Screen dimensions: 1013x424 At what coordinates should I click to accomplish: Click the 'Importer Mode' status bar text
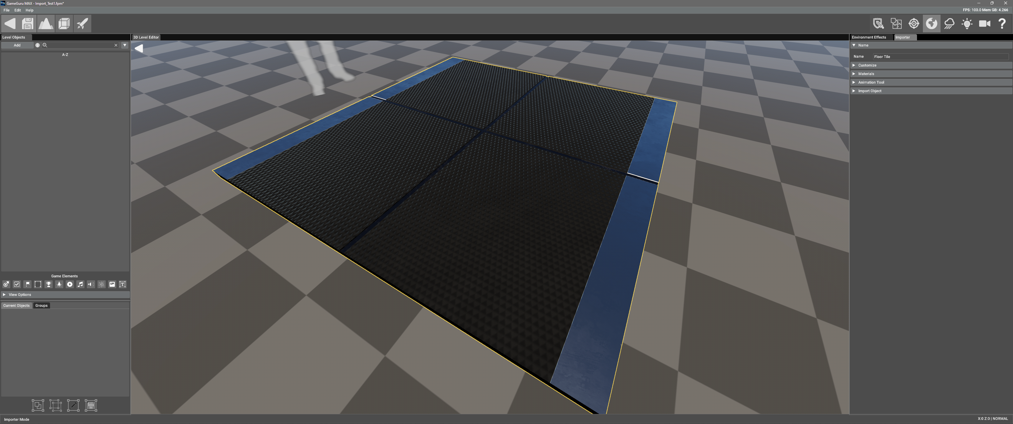tap(16, 419)
